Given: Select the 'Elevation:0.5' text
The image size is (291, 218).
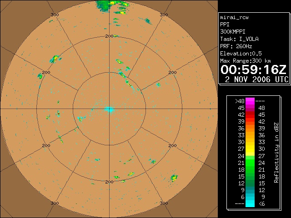Looking at the screenshot, I should (x=241, y=54).
